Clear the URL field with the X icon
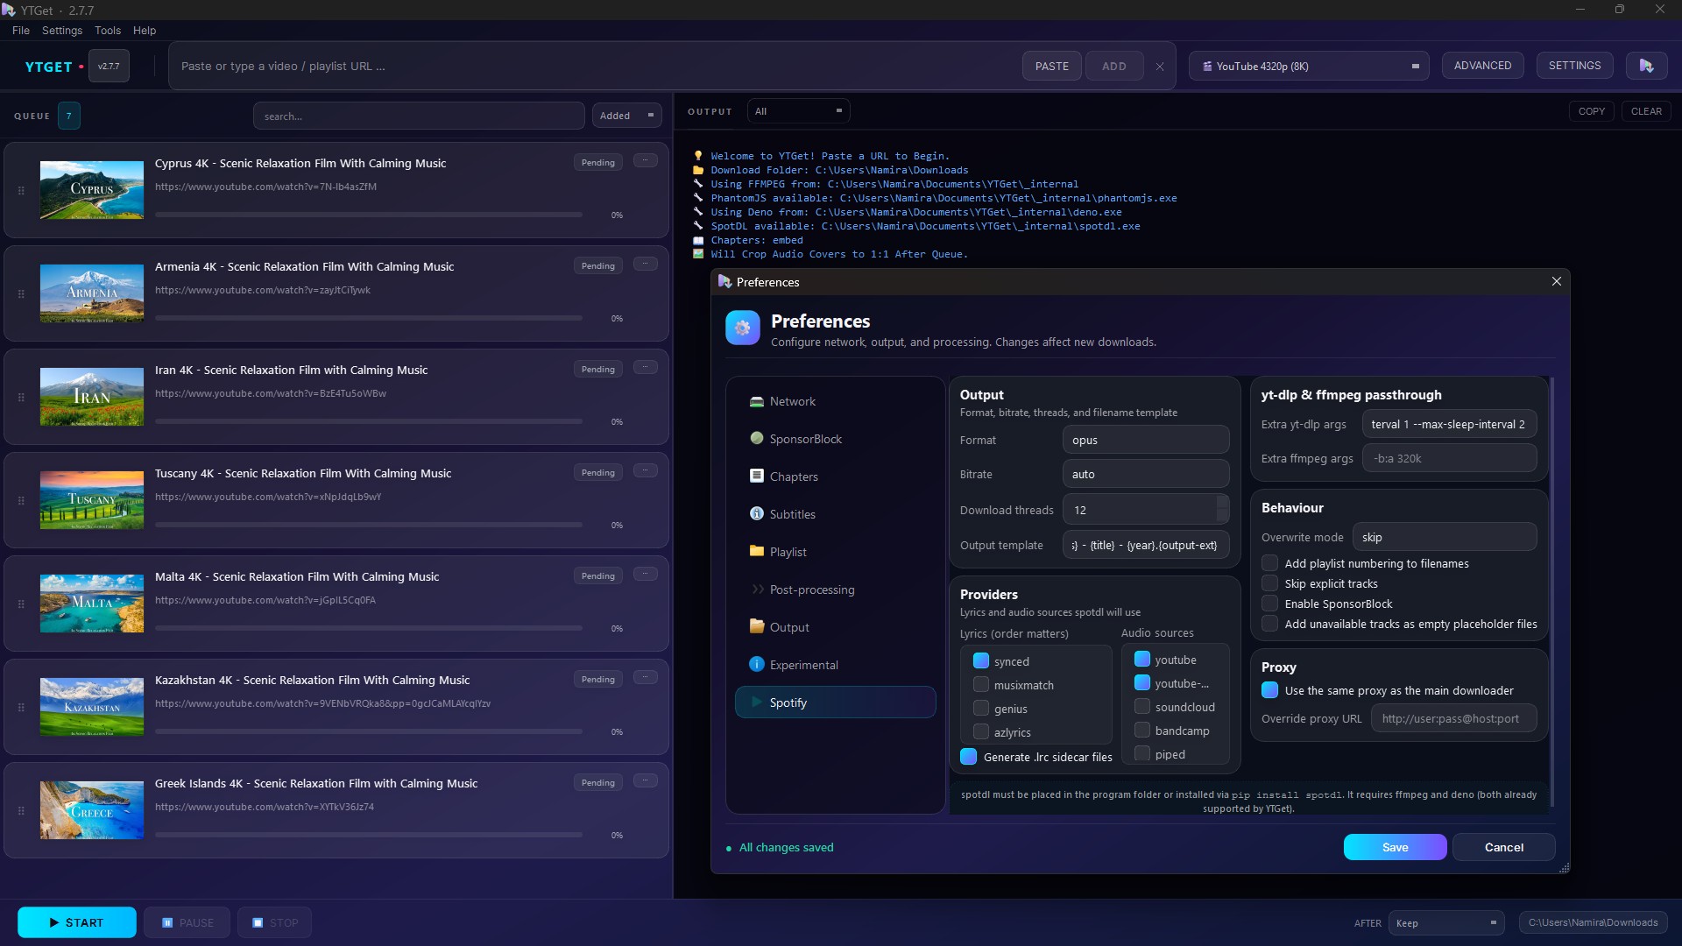This screenshot has height=946, width=1682. (x=1160, y=67)
